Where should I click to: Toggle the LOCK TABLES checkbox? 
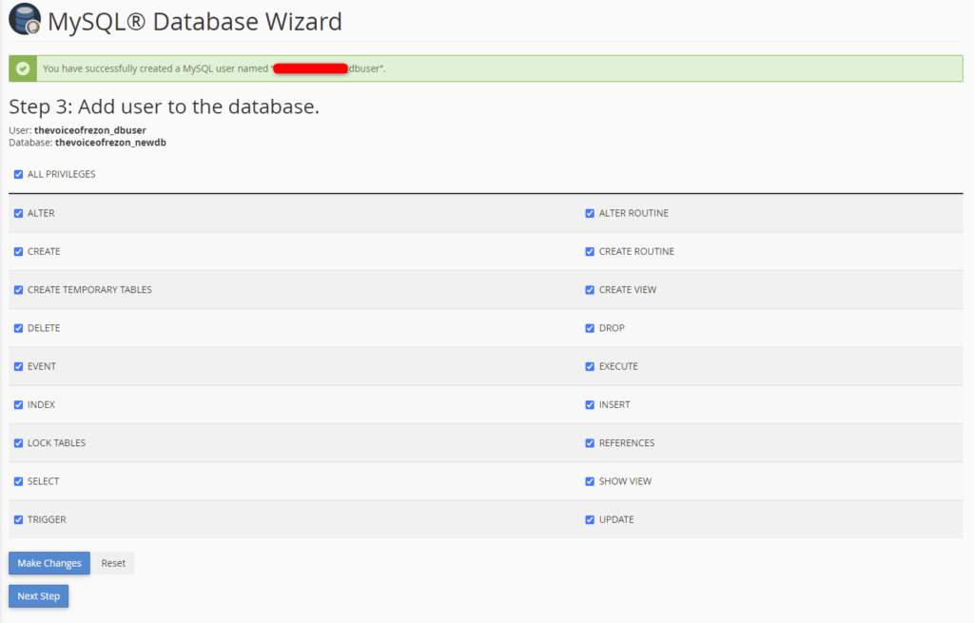[17, 442]
